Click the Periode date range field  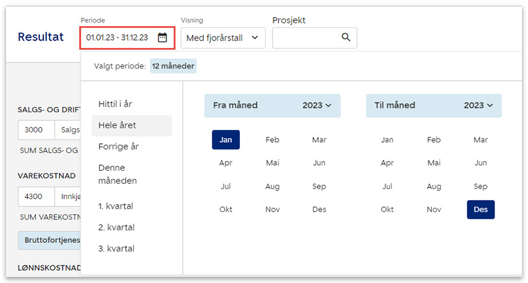tap(118, 38)
